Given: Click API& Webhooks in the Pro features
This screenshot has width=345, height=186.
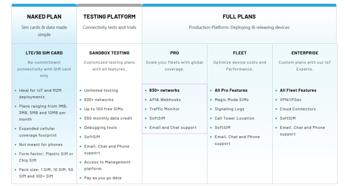Looking at the screenshot, I should click(165, 100).
